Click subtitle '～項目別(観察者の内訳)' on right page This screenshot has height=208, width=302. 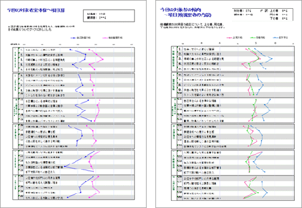[187, 15]
